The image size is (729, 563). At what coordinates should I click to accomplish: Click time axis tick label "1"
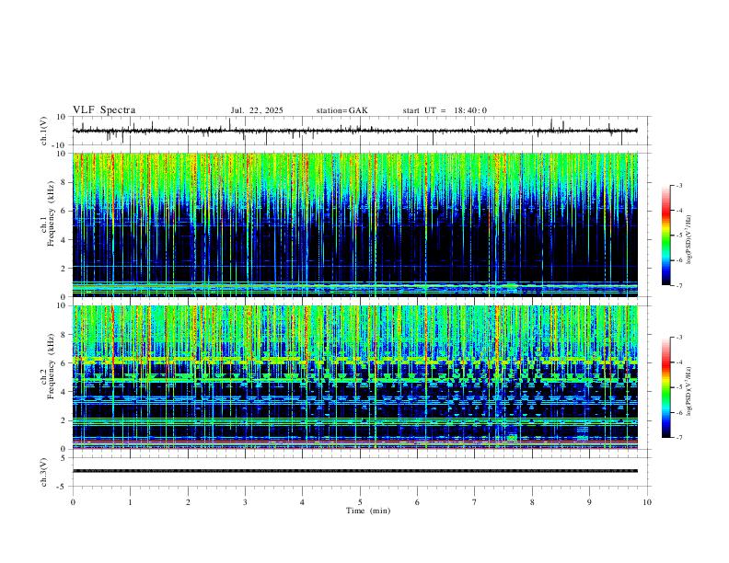point(130,502)
